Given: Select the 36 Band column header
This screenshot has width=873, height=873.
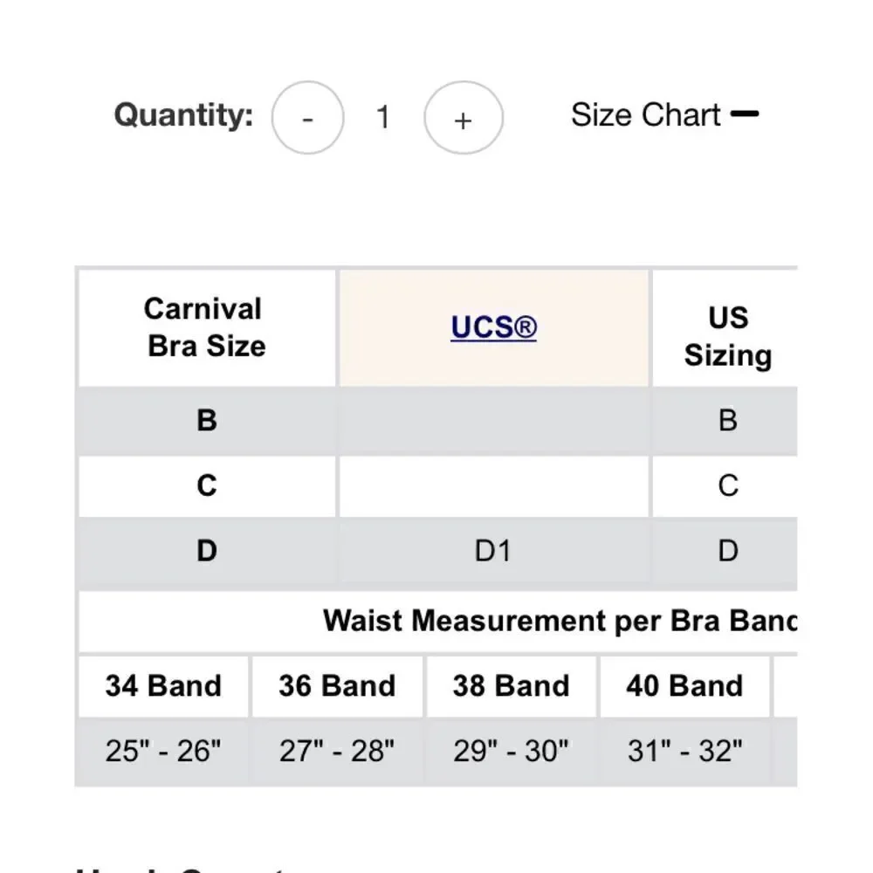Looking at the screenshot, I should (337, 685).
